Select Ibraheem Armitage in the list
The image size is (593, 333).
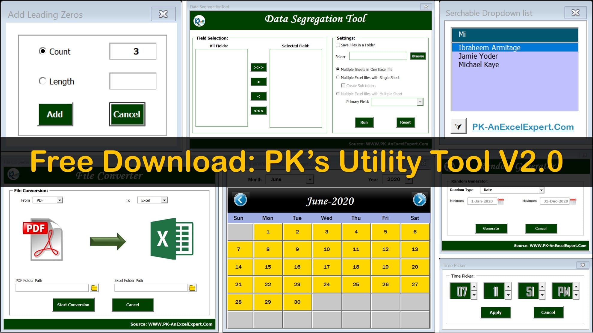(515, 48)
